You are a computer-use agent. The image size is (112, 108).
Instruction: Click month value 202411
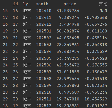(44, 18)
